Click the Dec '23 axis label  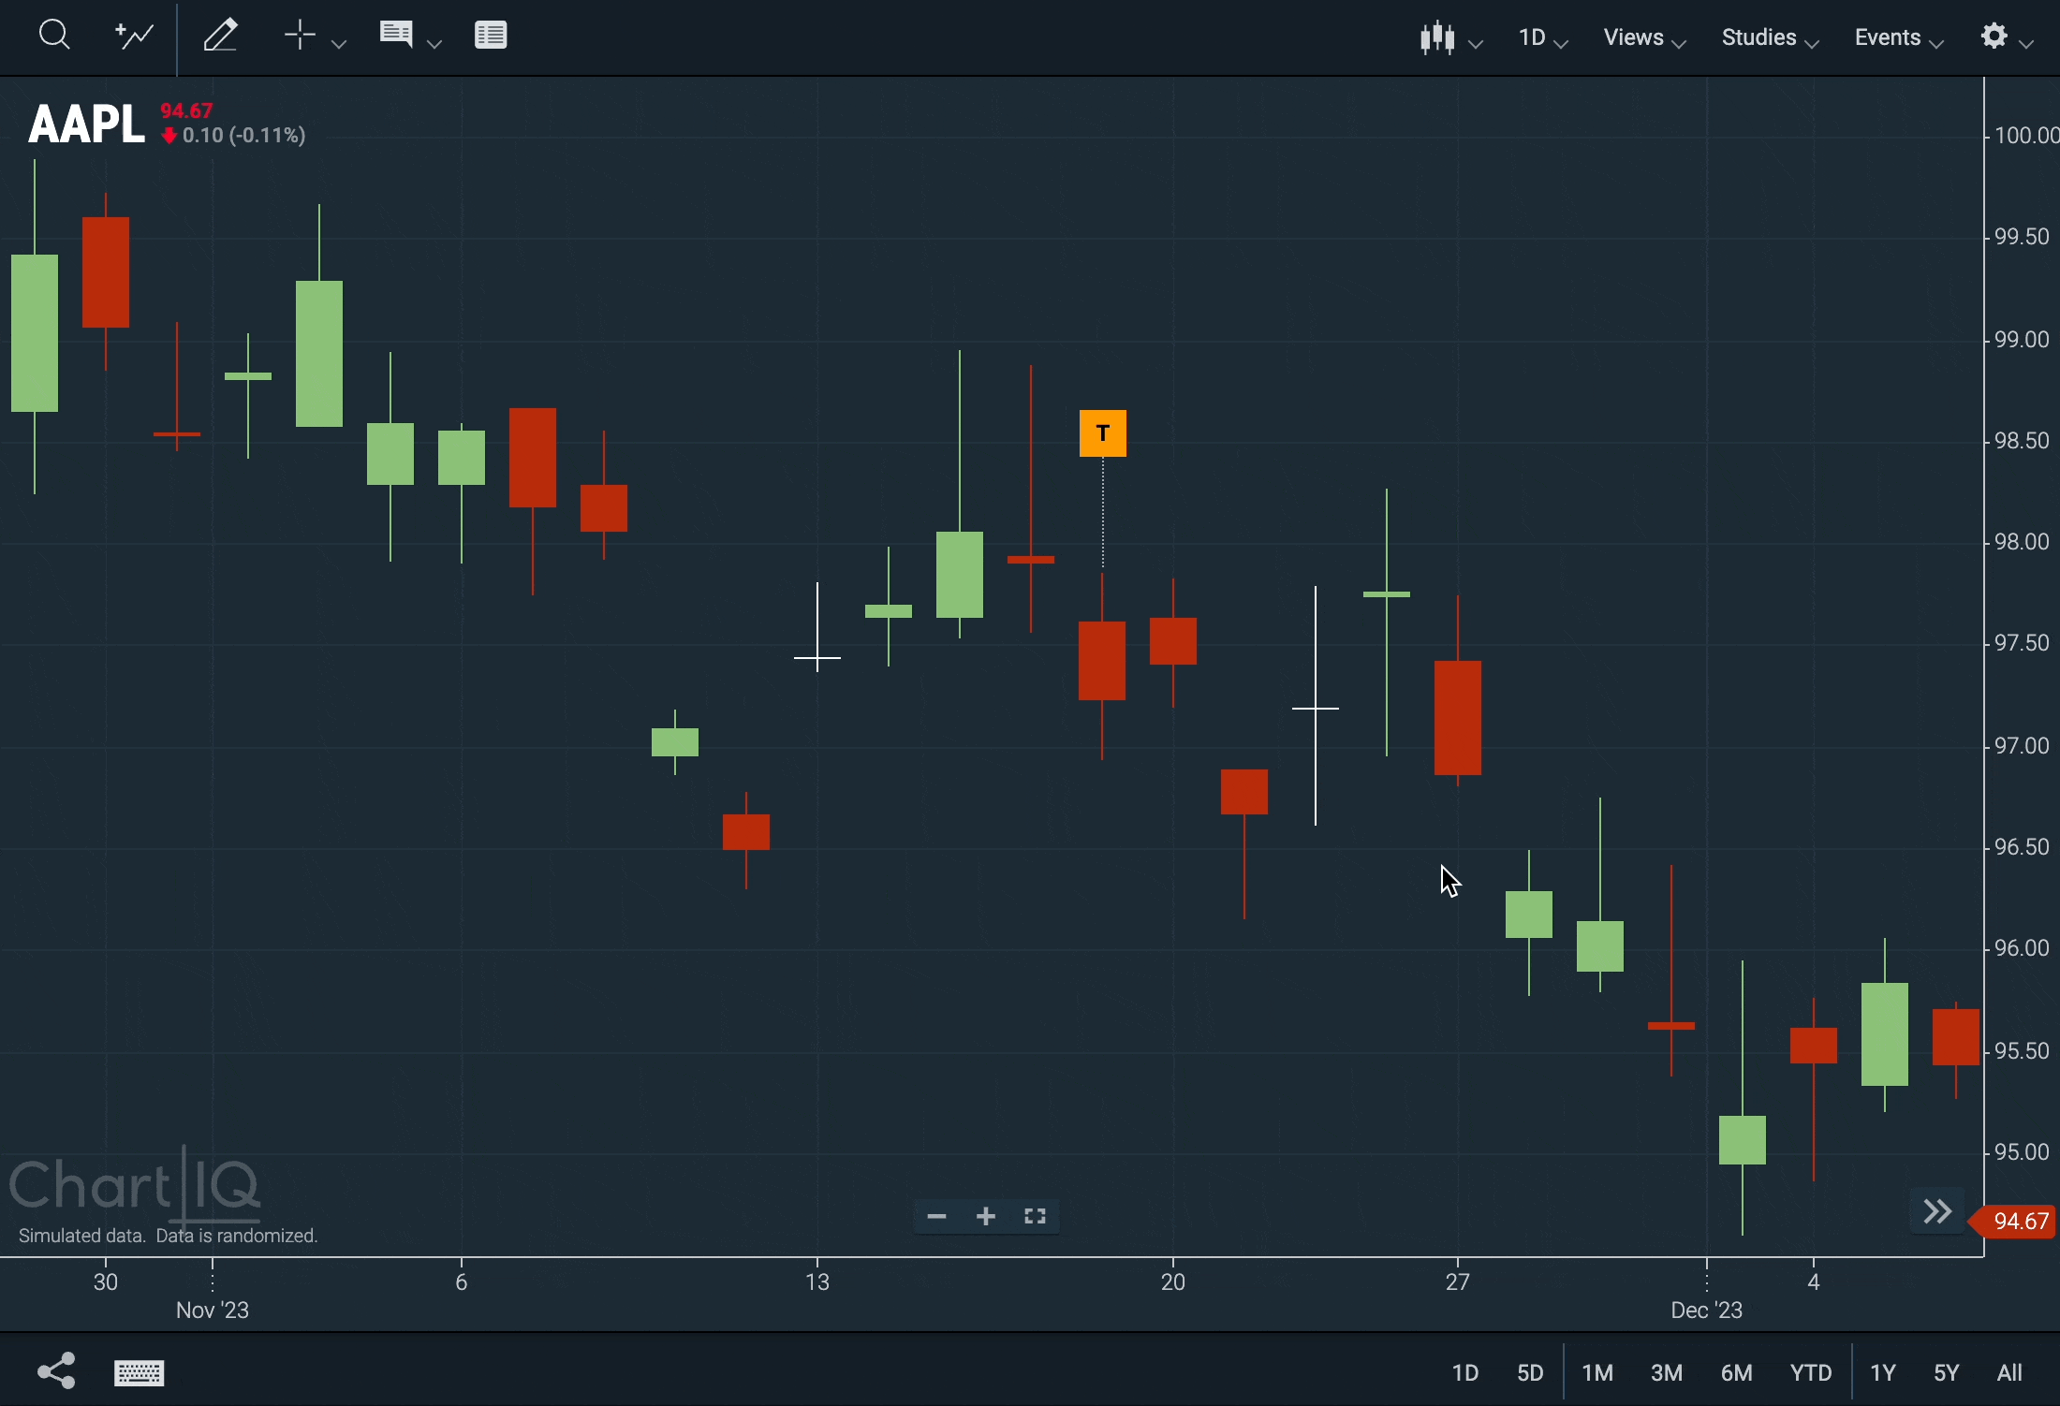tap(1707, 1311)
